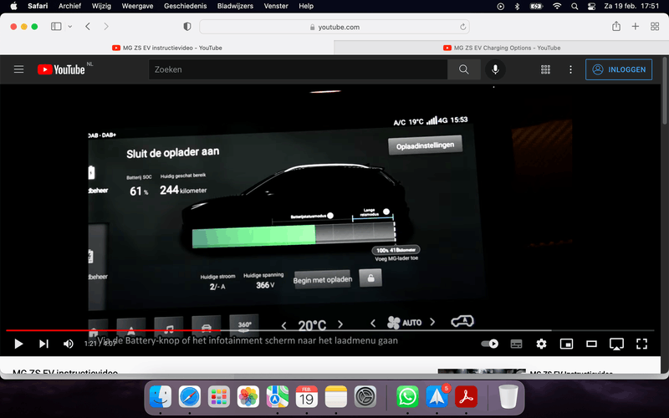Enter full screen video mode
669x418 pixels.
pyautogui.click(x=641, y=344)
